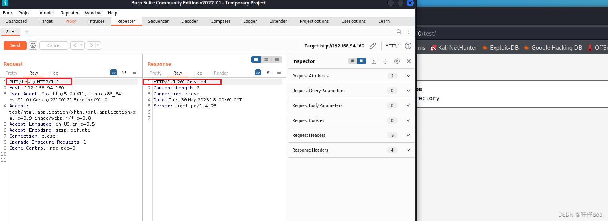
Task: Open the forward history dropdown arrow
Action: click(98, 45)
